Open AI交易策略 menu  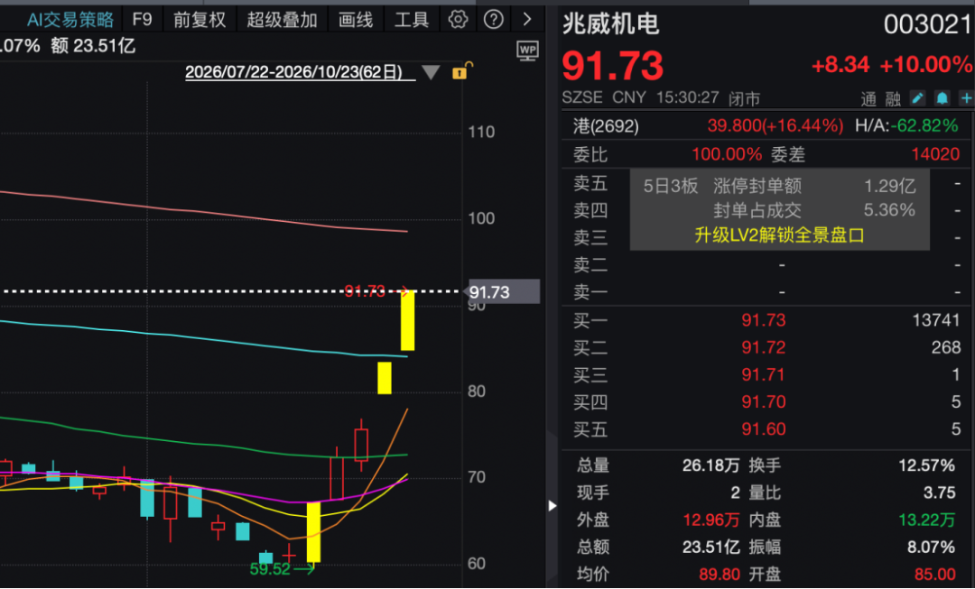point(70,20)
